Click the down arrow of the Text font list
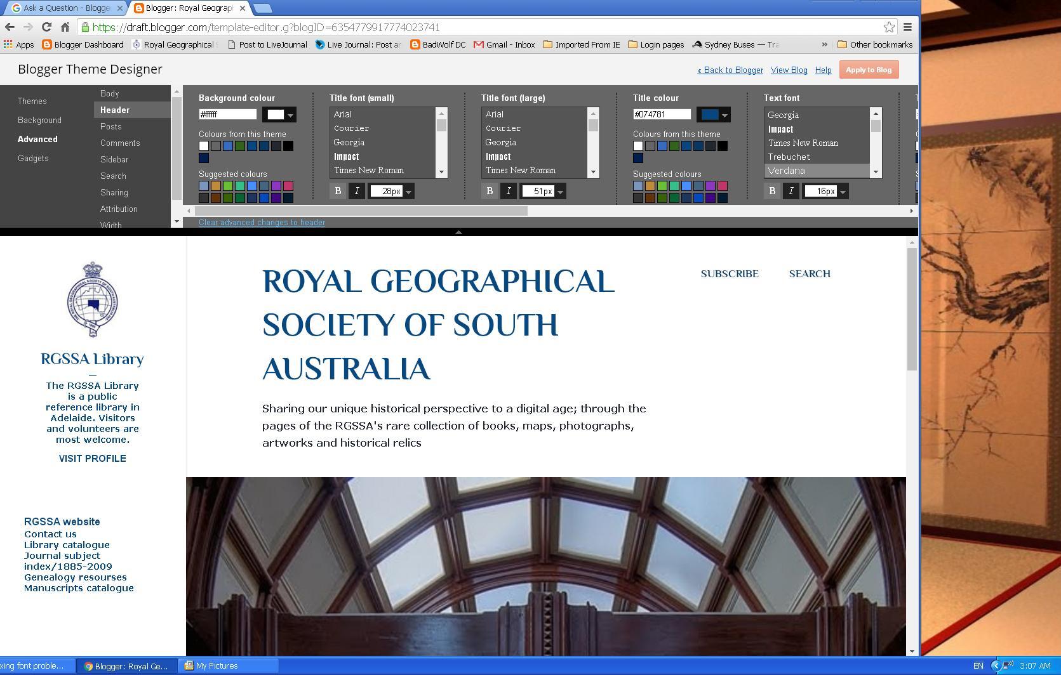This screenshot has height=675, width=1061. (x=876, y=172)
